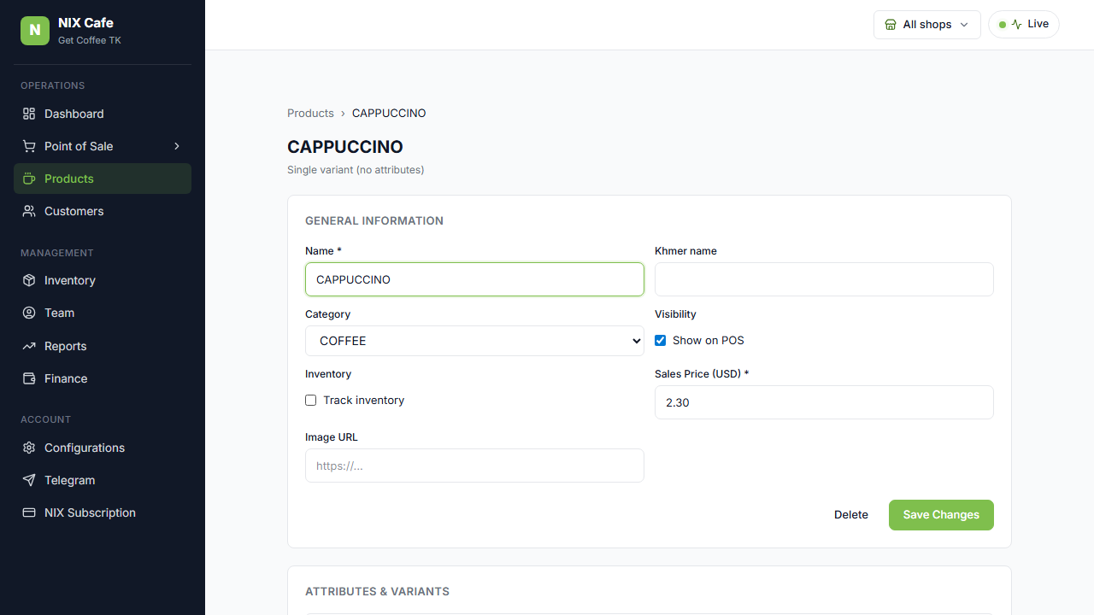Open the Customers page
The height and width of the screenshot is (615, 1094).
coord(103,211)
